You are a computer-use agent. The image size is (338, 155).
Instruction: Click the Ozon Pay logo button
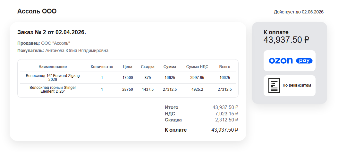[x=289, y=61]
